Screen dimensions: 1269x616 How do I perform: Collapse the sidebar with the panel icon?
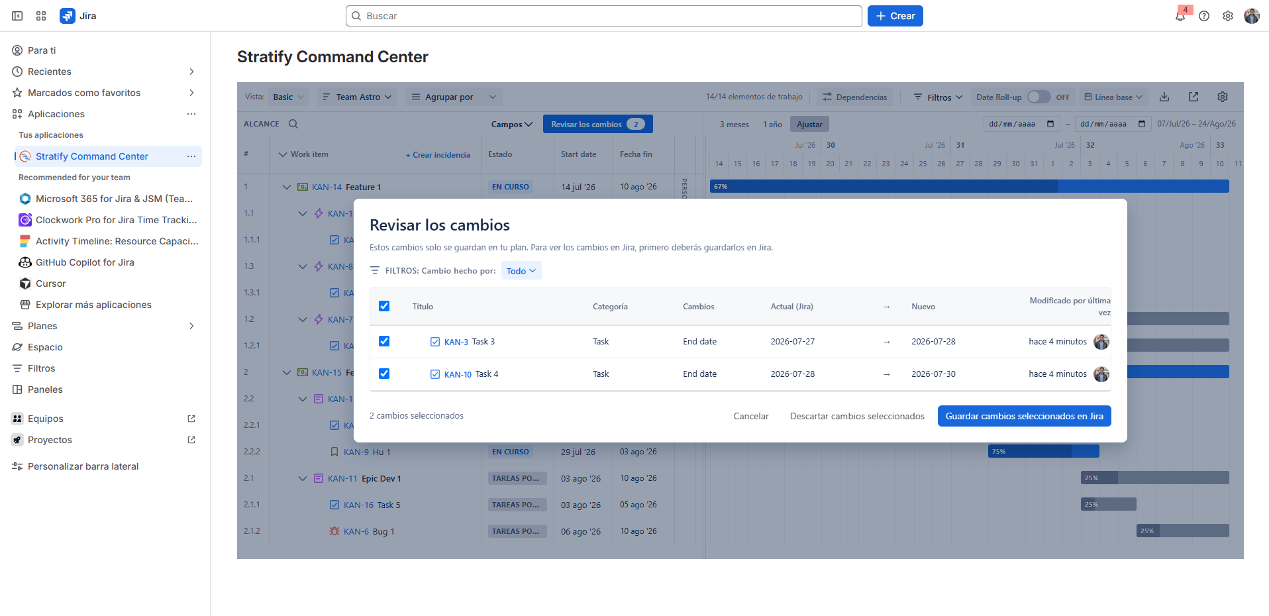coord(17,16)
